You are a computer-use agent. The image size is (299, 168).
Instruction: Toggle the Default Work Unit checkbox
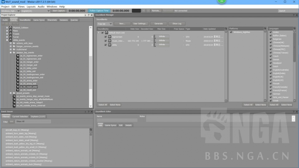102,33
